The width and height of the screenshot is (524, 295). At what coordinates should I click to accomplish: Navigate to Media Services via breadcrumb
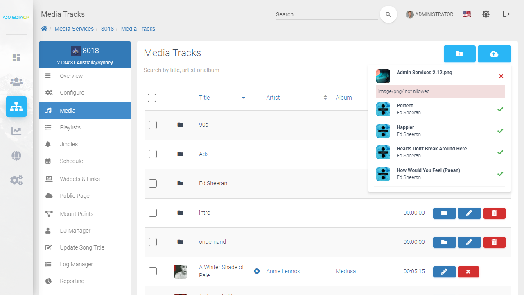coord(74,29)
